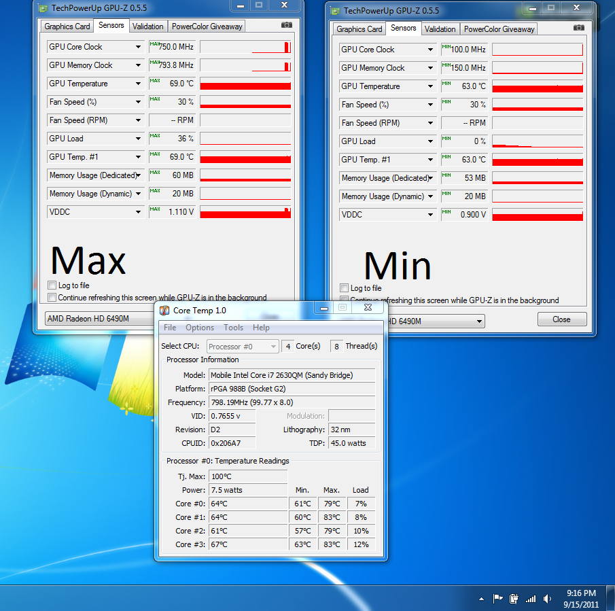This screenshot has width=615, height=611.
Task: Click the Frequency value 798.19MHz (99.77 x 8.0)
Action: (x=292, y=402)
